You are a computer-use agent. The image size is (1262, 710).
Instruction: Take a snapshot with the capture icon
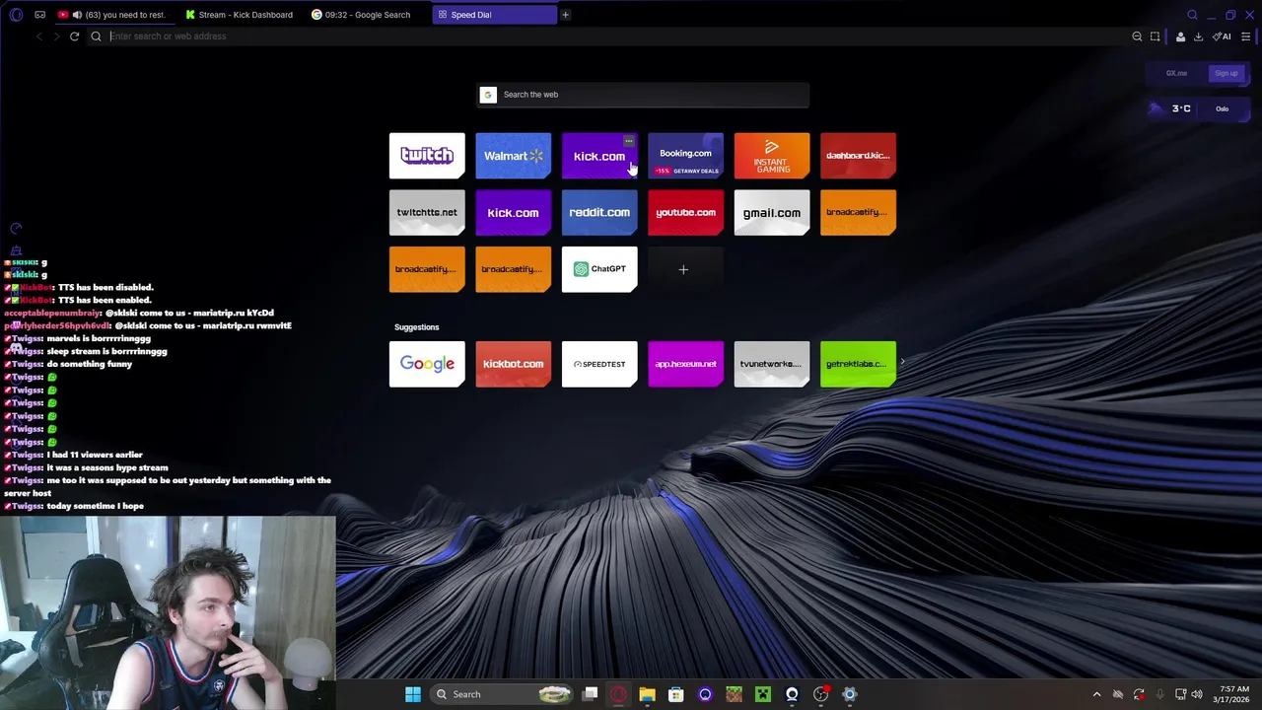1156,36
